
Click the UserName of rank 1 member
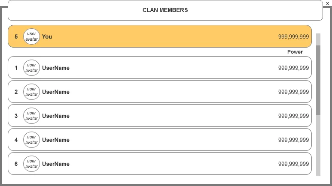point(56,68)
